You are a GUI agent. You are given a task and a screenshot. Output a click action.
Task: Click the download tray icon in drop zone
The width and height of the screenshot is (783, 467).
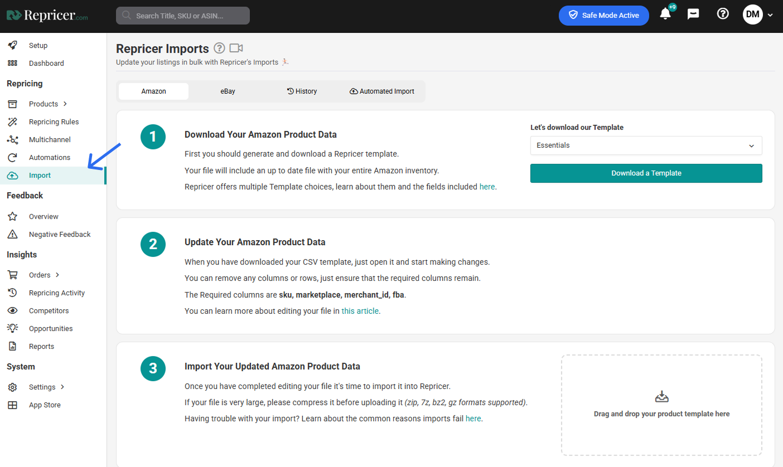click(661, 397)
